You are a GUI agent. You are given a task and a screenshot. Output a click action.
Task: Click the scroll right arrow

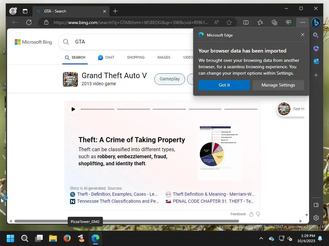pos(300,221)
